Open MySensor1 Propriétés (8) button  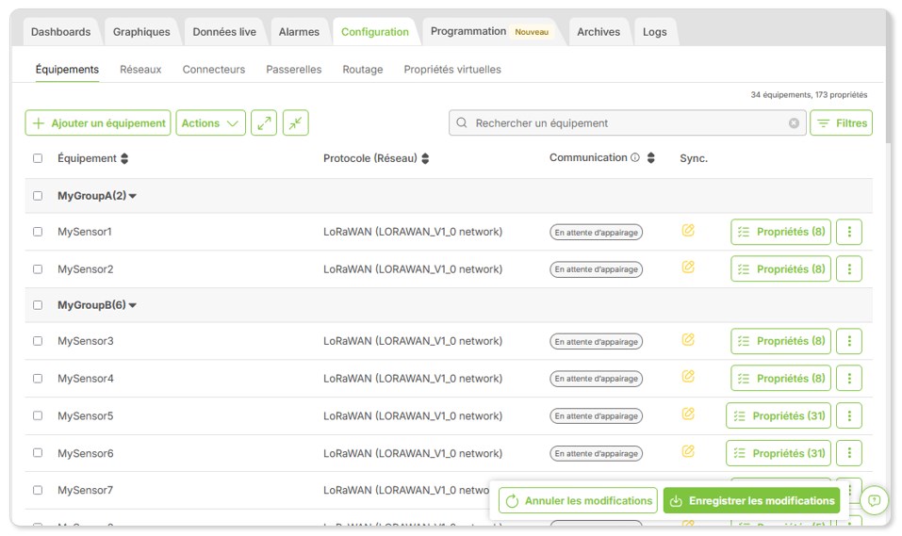click(780, 232)
